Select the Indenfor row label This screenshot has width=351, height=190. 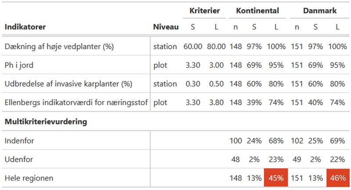click(x=19, y=141)
